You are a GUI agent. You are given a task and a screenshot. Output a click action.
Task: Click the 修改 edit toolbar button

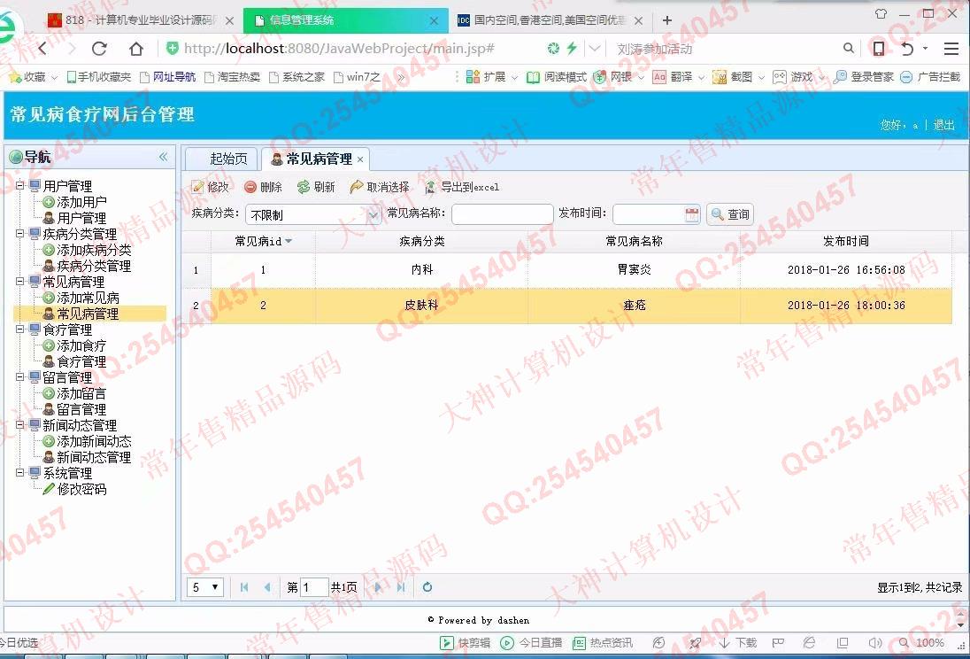[211, 187]
